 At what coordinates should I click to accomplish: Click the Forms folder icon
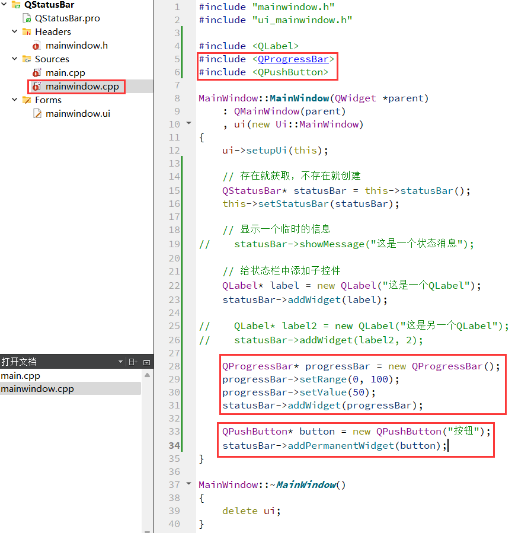(x=27, y=100)
